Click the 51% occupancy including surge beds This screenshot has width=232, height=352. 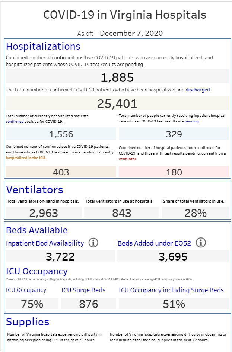coord(174,304)
